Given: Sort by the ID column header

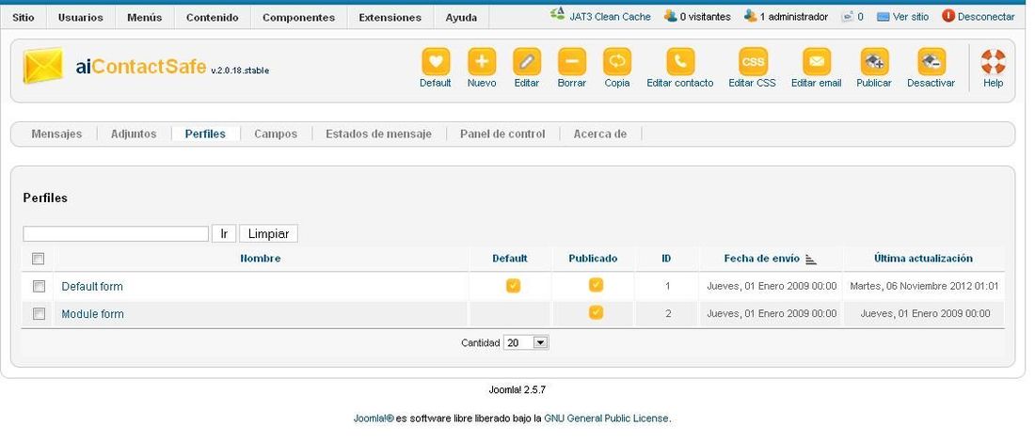Looking at the screenshot, I should pos(667,259).
